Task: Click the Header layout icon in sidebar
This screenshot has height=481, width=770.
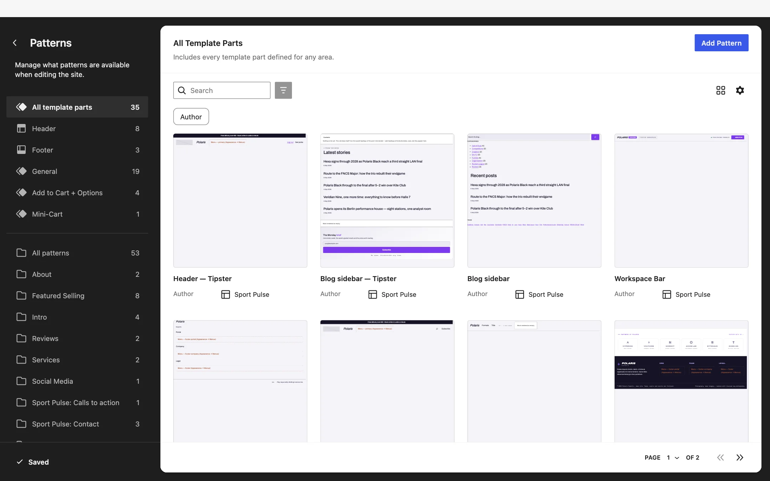Action: [21, 129]
